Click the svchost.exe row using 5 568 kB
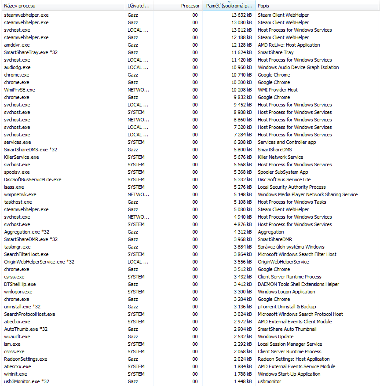The height and width of the screenshot is (388, 380). pyautogui.click(x=190, y=165)
